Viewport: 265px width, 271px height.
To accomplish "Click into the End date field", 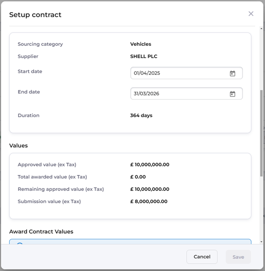I will point(178,94).
